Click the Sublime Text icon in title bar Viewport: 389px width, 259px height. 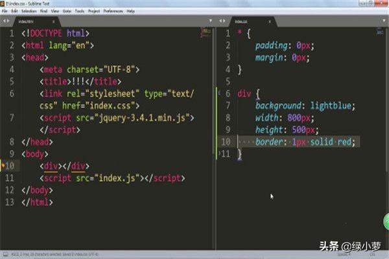tap(3, 3)
